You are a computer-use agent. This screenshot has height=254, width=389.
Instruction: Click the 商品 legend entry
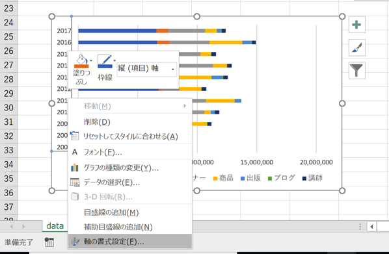223,178
